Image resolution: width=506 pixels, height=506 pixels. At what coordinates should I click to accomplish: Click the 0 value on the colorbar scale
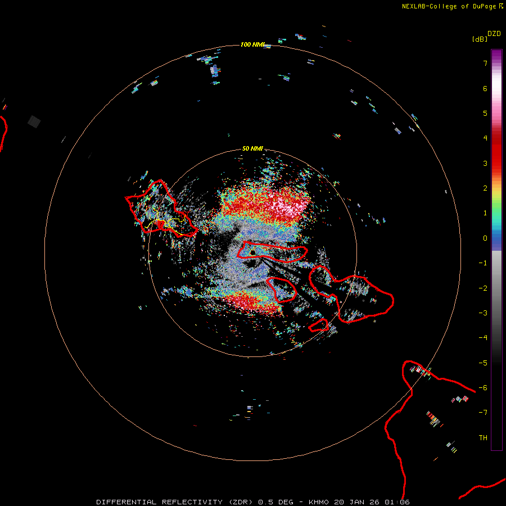tap(485, 238)
